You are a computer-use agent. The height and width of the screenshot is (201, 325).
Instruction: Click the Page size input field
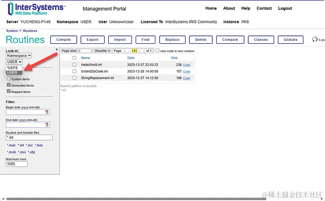(x=85, y=51)
